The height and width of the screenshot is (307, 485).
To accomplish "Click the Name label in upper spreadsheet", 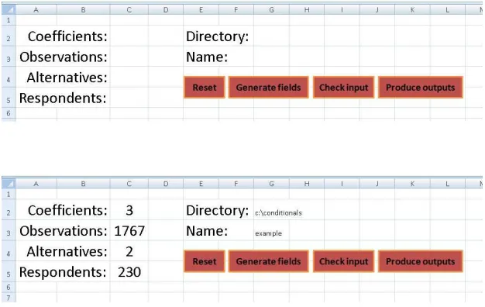I will 207,57.
